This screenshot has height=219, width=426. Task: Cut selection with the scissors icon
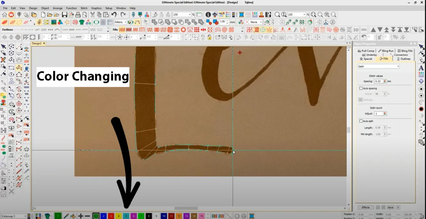tap(92, 15)
